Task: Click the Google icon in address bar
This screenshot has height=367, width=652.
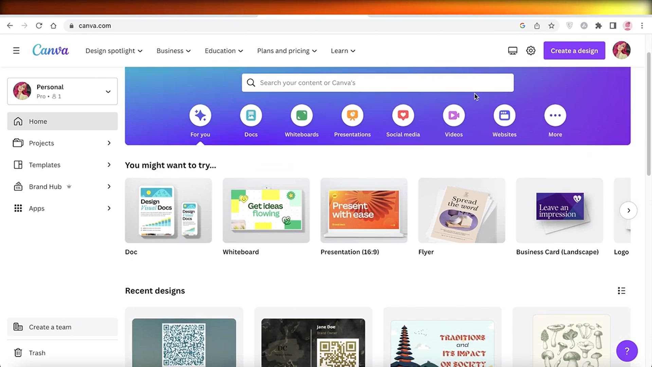Action: click(522, 25)
